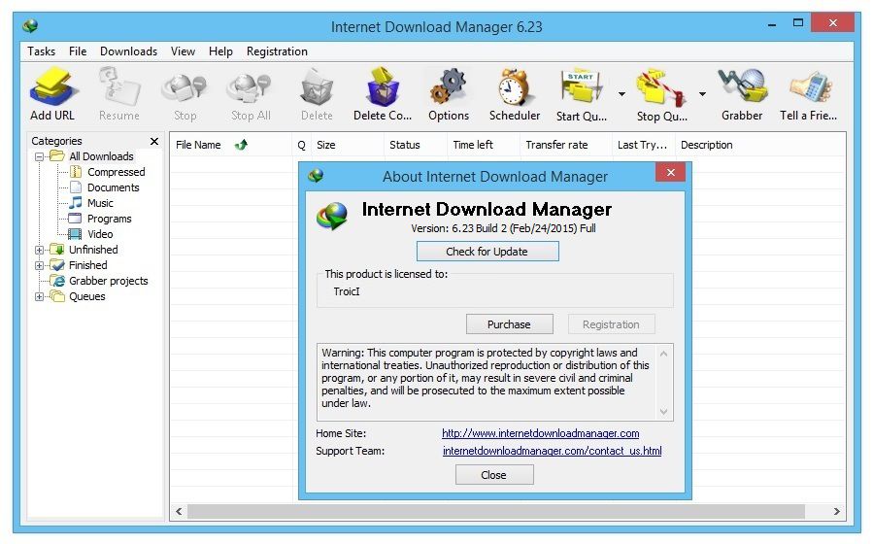Image resolution: width=873 pixels, height=544 pixels.
Task: Click the sort arrow icon beside File Name
Action: click(241, 145)
